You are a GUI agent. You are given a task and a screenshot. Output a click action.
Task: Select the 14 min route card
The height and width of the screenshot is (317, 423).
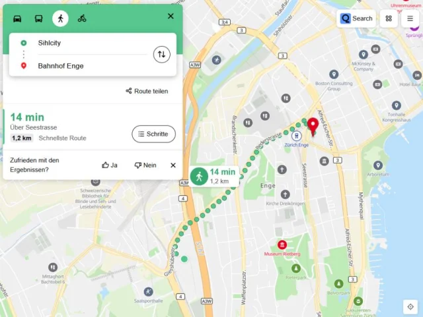(93, 127)
